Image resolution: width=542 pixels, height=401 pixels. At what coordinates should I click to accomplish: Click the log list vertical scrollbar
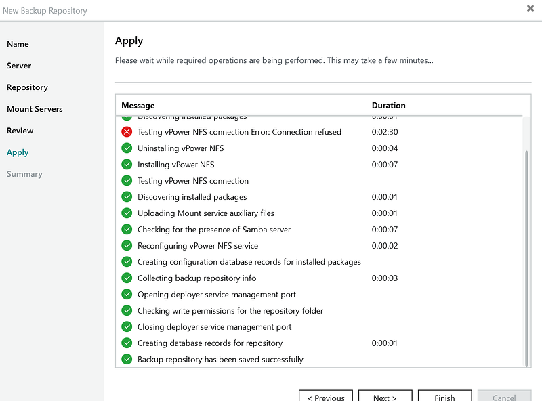click(x=526, y=257)
